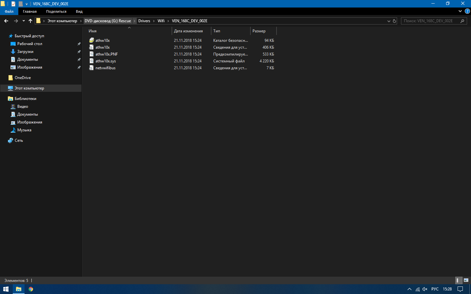Open the Файл menu

(x=9, y=11)
